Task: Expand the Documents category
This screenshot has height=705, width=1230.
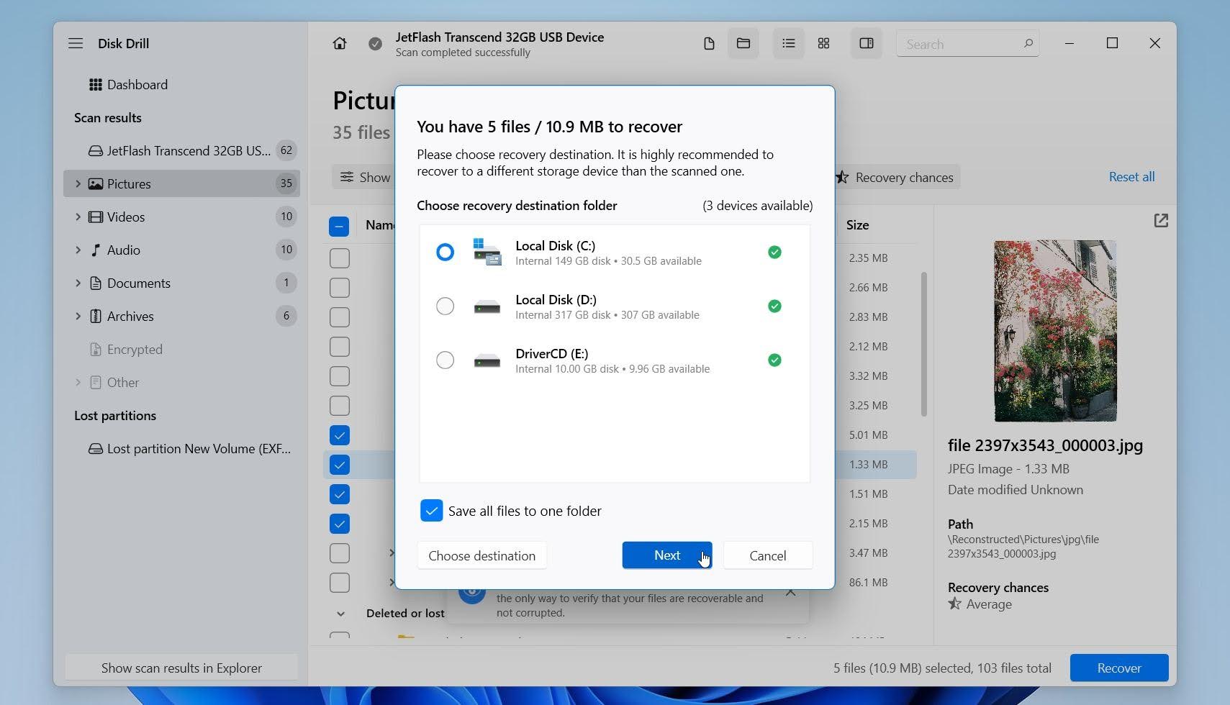Action: coord(78,283)
